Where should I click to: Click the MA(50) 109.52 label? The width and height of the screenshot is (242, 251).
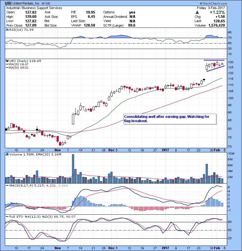point(18,68)
